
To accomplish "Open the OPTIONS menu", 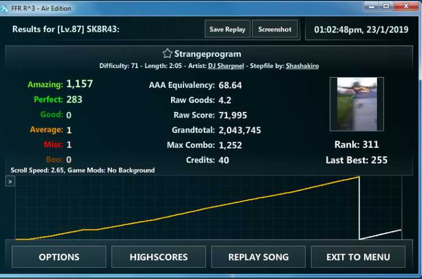I will [x=59, y=257].
